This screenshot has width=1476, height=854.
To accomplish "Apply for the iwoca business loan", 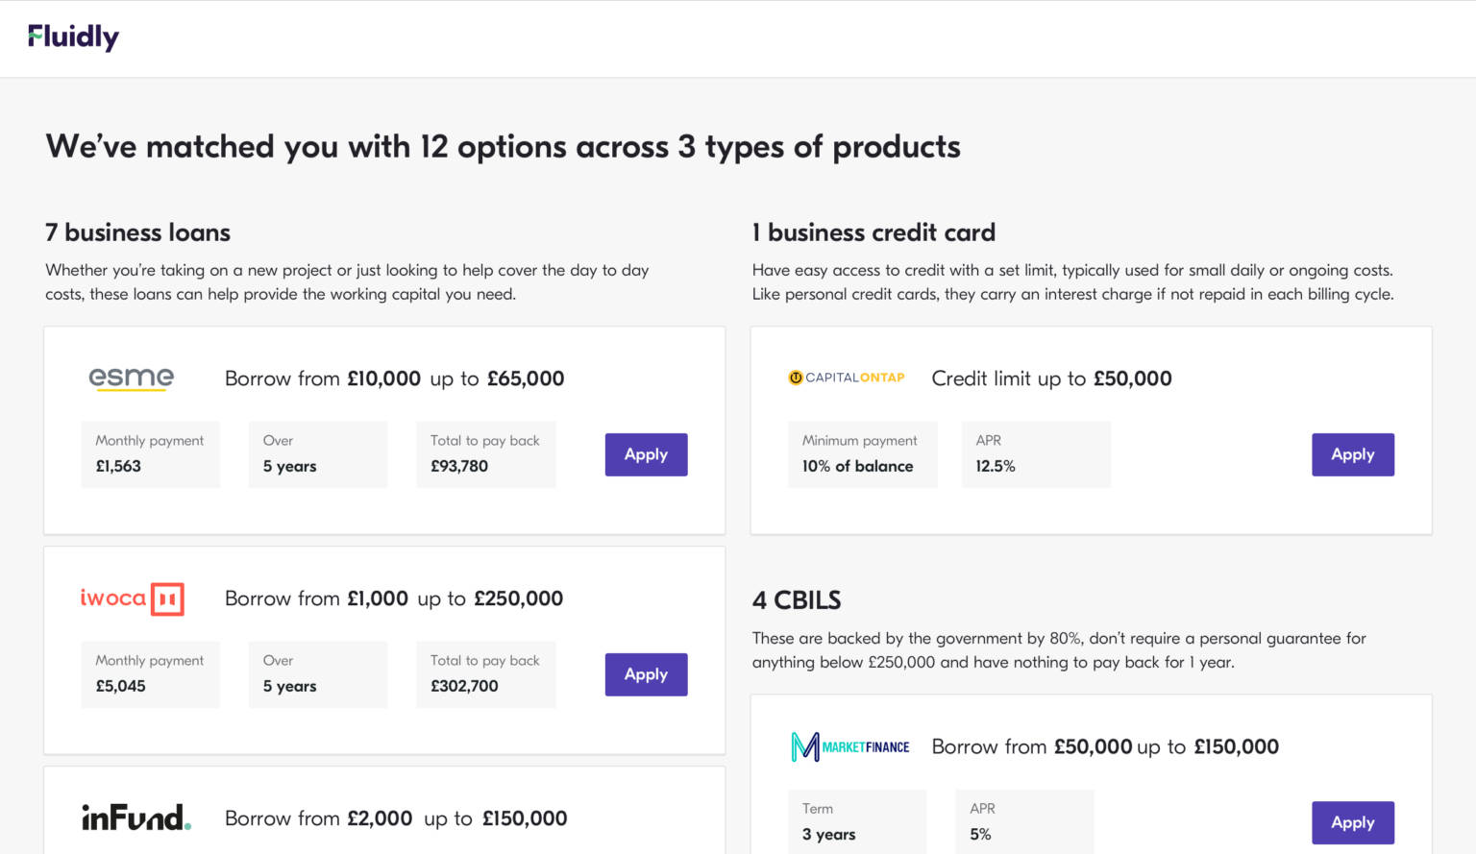I will tap(646, 674).
